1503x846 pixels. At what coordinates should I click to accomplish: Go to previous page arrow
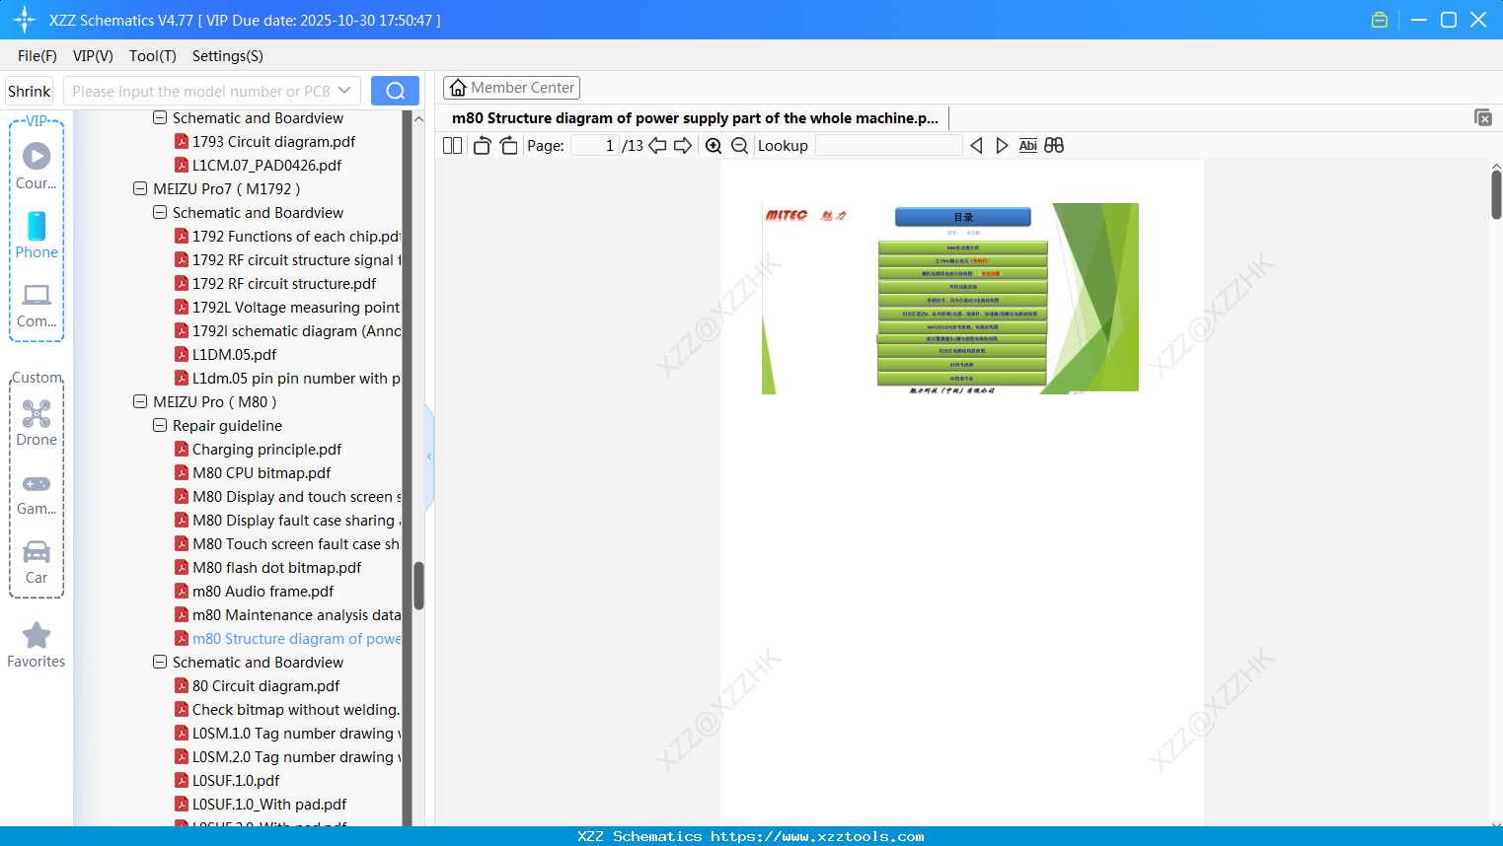(657, 146)
